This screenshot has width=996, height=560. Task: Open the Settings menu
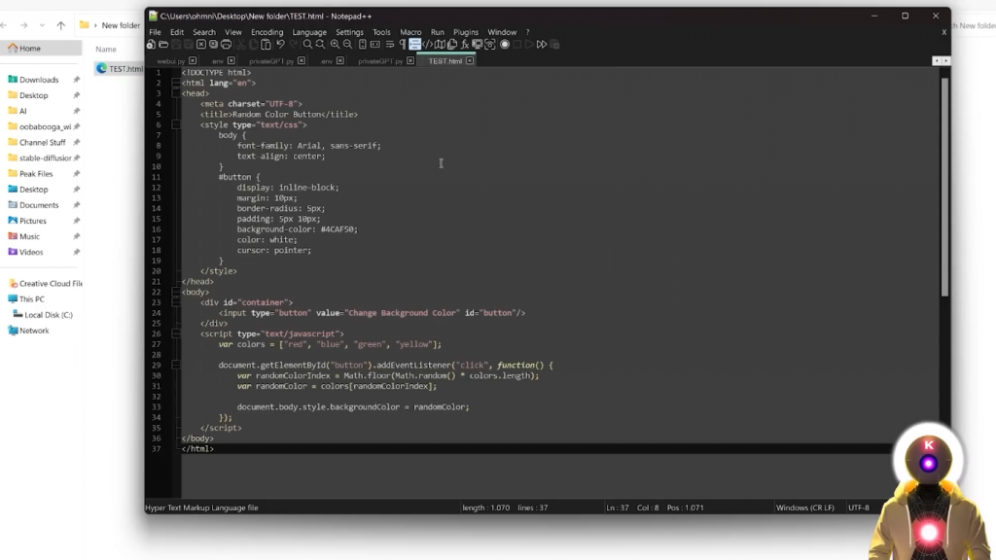click(349, 32)
